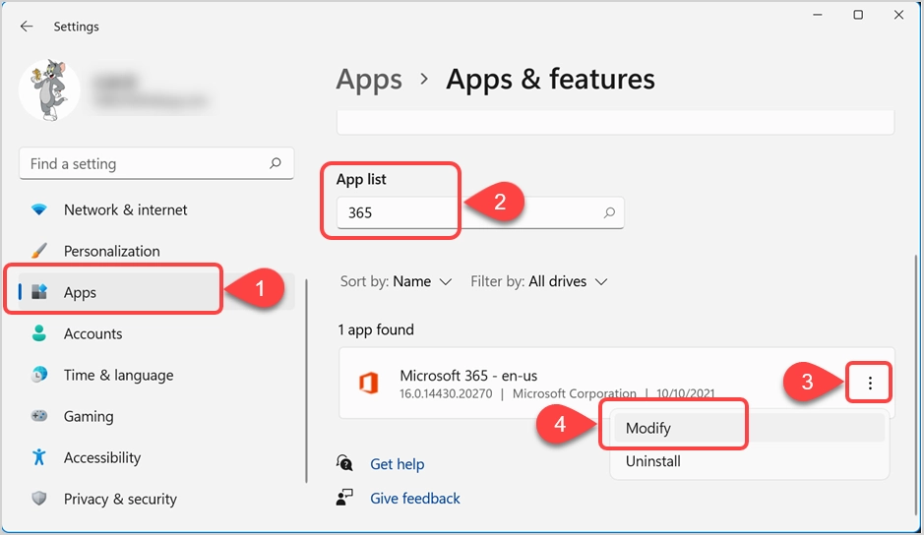This screenshot has height=535, width=924.
Task: Click the Microsoft Corporation publisher text
Action: click(575, 393)
